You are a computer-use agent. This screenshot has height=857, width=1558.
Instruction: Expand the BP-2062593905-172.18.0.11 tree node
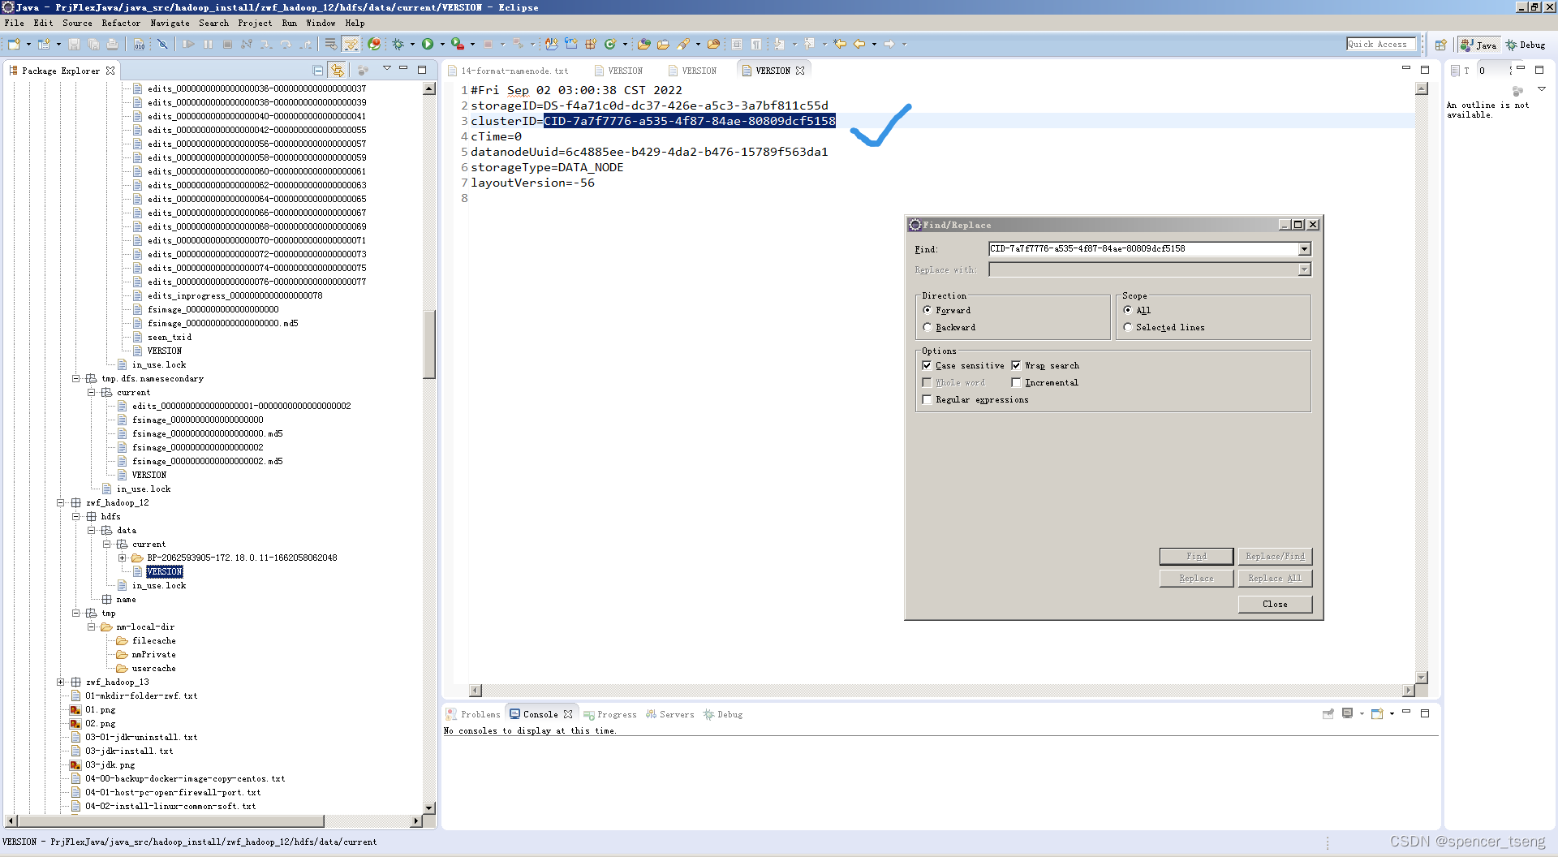(x=122, y=558)
